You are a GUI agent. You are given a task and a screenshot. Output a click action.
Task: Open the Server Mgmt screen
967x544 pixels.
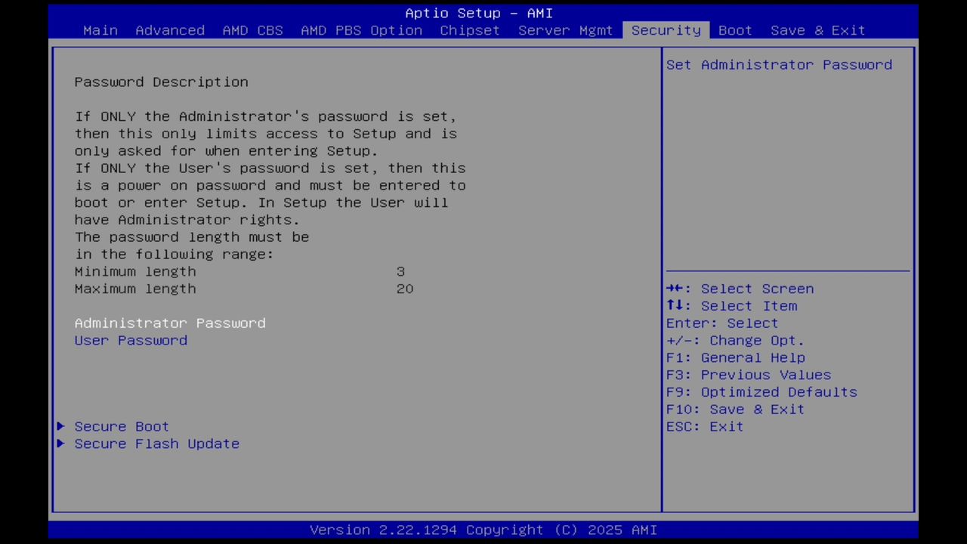pos(564,30)
